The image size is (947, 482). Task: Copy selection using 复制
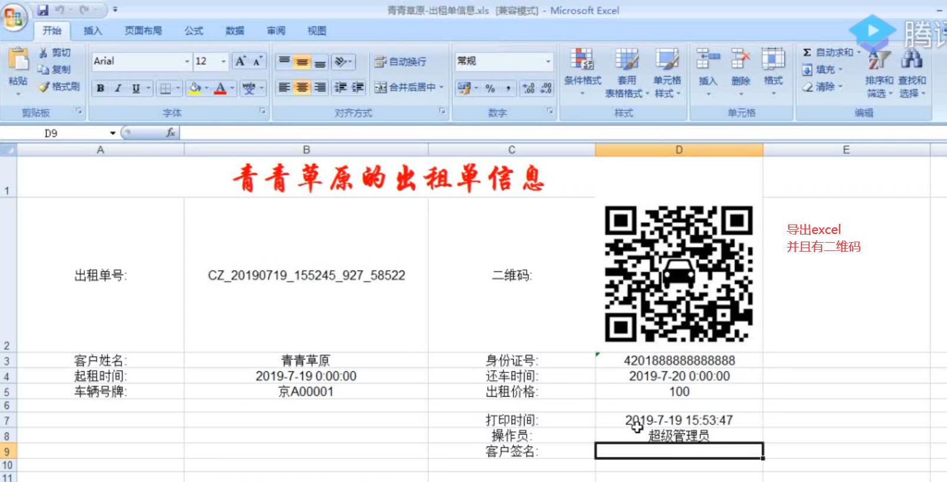click(55, 69)
